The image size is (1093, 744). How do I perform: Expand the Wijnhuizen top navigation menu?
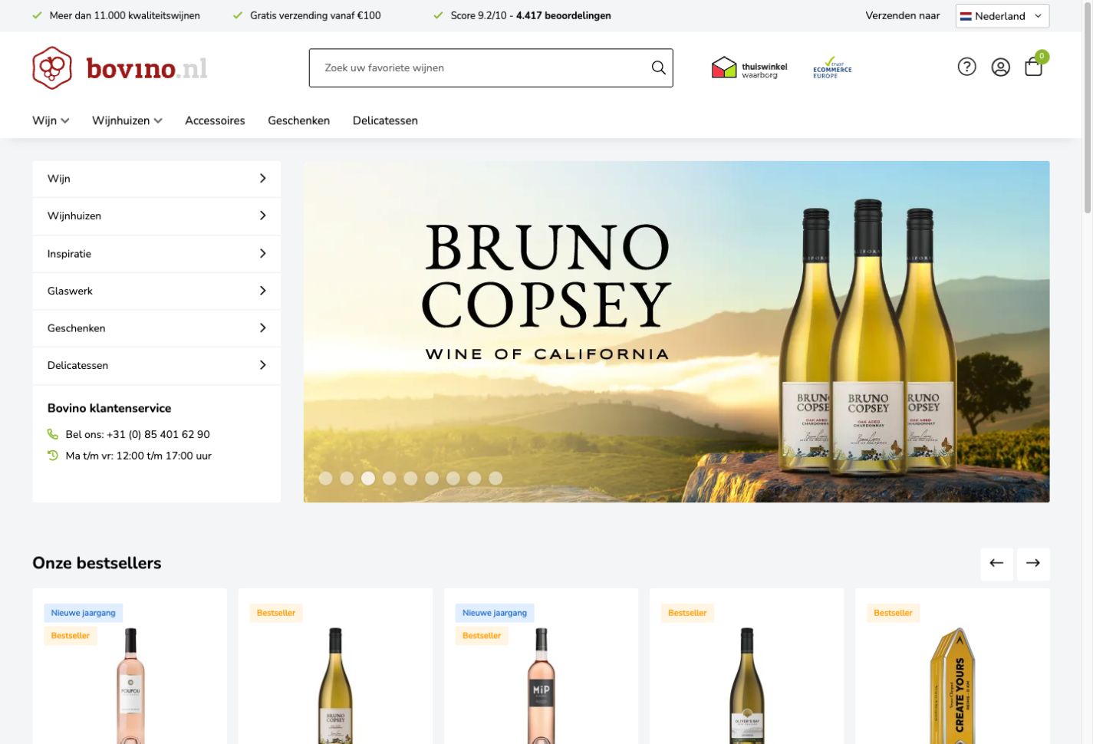[x=127, y=120]
